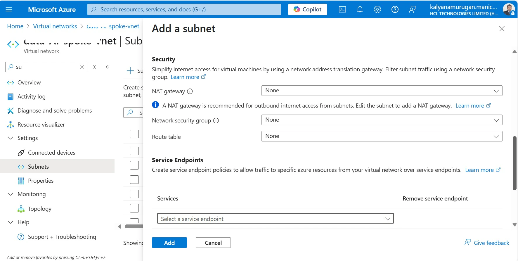Collapse the Monitoring section

(x=11, y=194)
